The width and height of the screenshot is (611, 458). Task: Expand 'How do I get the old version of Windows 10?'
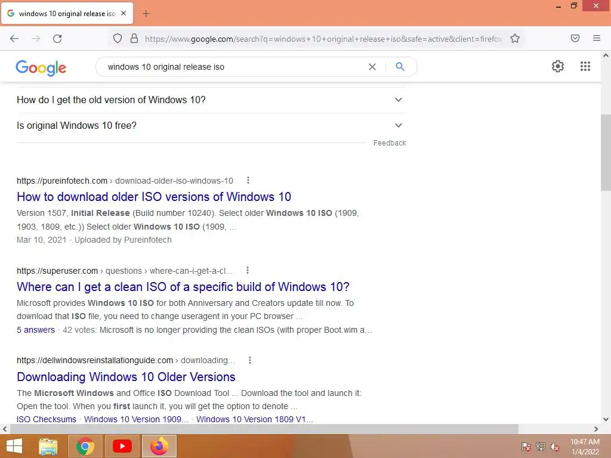211,100
